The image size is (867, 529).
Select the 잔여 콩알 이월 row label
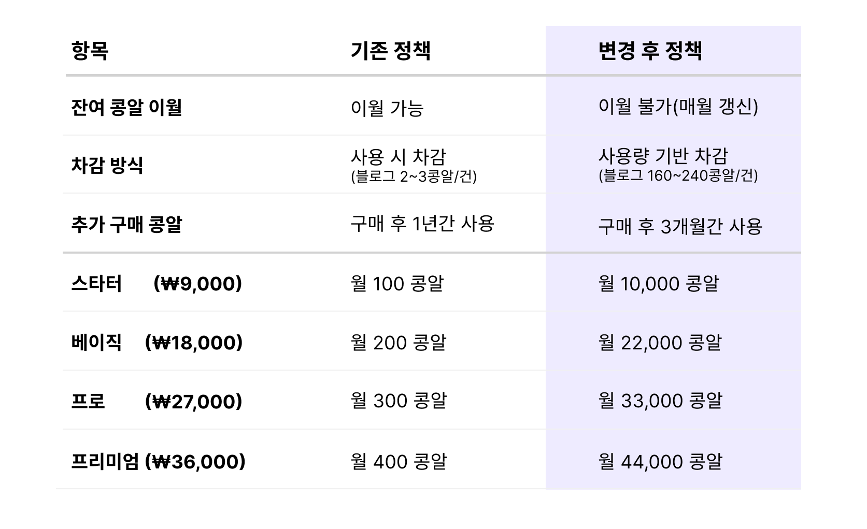click(x=126, y=108)
